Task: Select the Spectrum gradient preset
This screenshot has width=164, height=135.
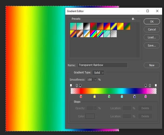Action: 94,34
